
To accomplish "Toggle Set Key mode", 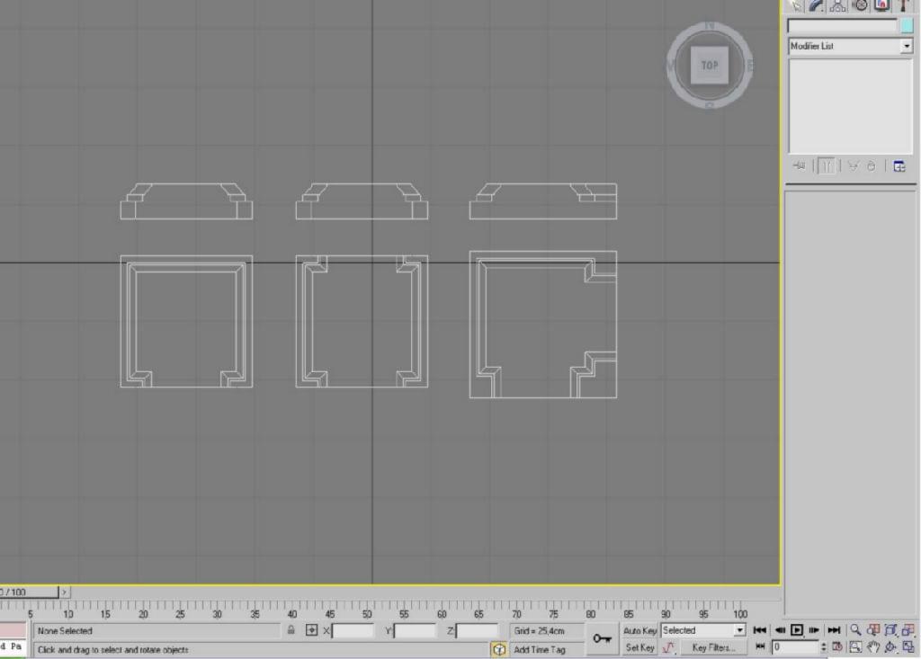I will [x=639, y=647].
